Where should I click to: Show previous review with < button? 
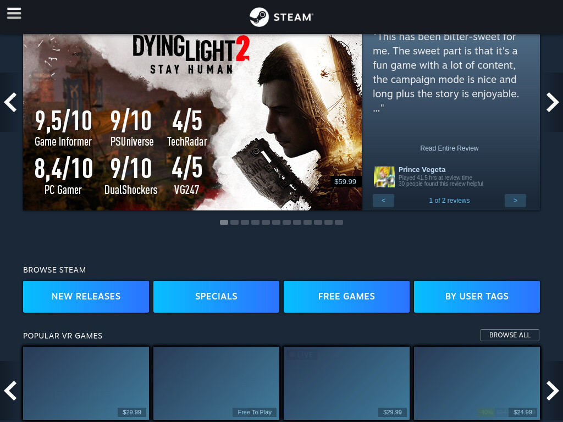(x=383, y=201)
